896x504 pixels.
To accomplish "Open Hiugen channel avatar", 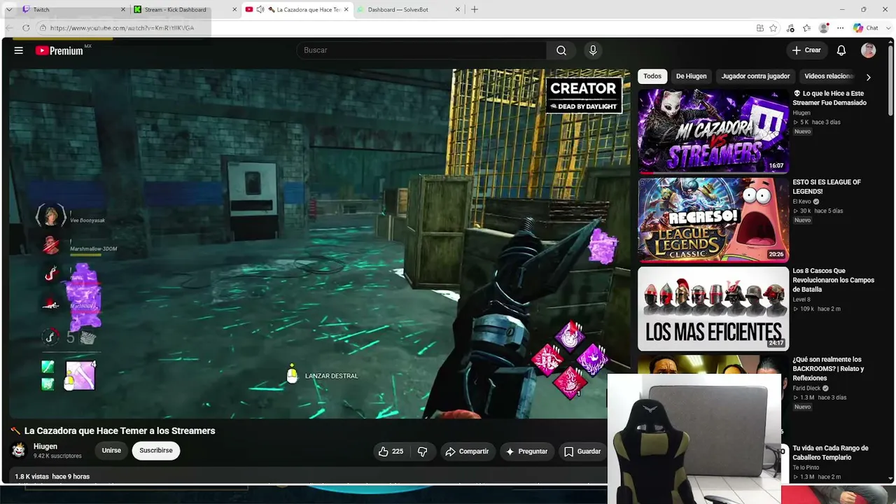I will [x=19, y=450].
